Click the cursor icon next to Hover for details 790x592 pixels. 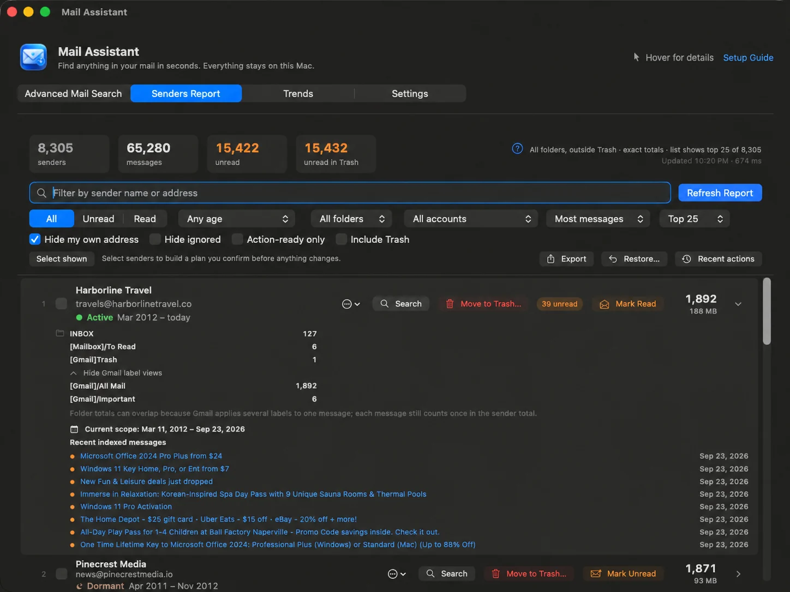pos(636,57)
